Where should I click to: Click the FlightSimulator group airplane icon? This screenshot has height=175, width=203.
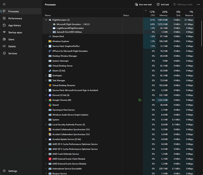(x=50, y=20)
